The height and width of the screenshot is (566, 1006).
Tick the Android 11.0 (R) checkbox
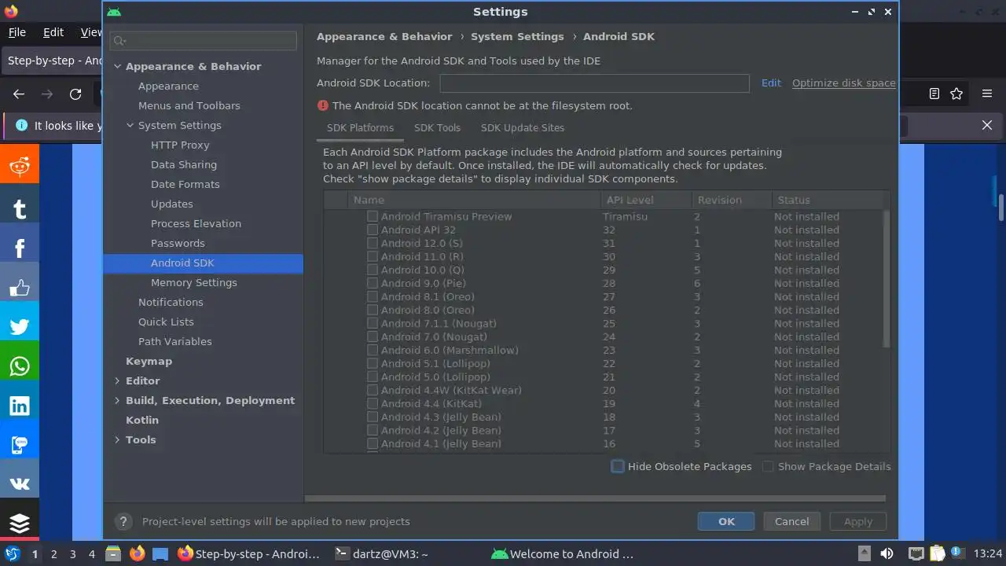click(373, 256)
